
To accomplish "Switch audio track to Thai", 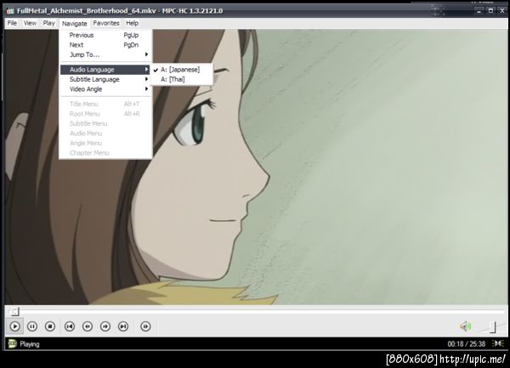I will coord(182,79).
